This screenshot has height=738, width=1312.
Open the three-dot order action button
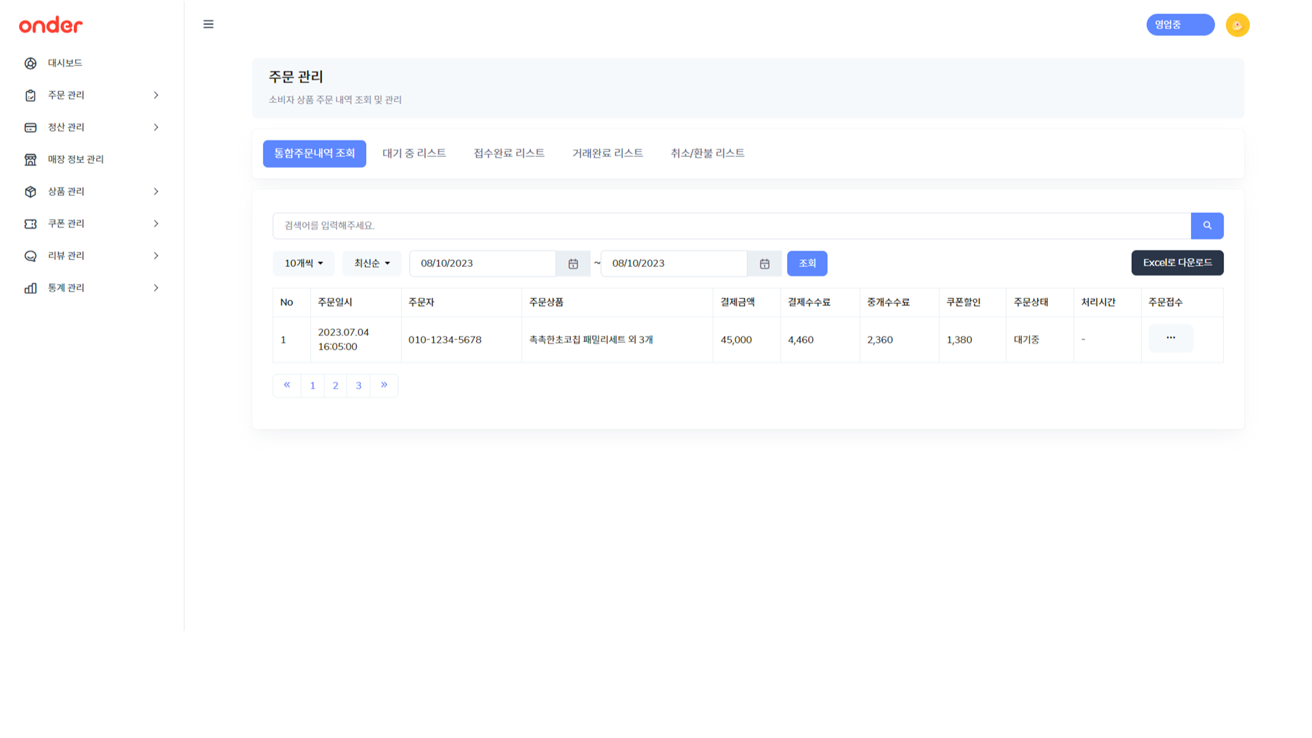pyautogui.click(x=1170, y=338)
